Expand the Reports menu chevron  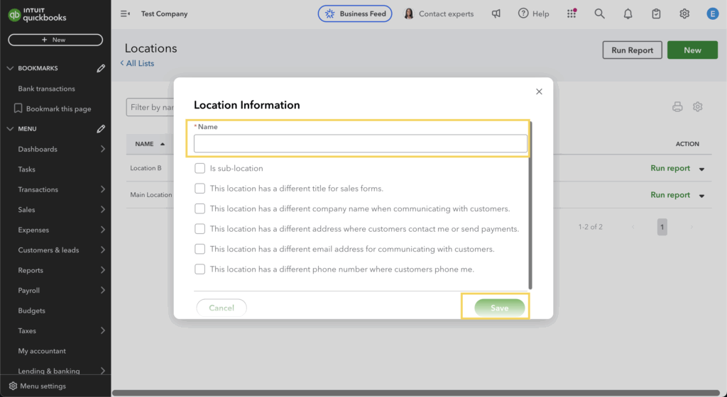(x=103, y=270)
